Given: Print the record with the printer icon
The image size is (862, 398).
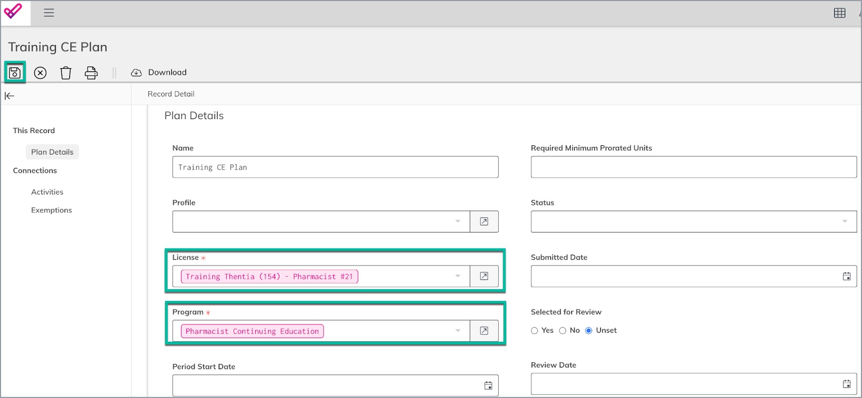Looking at the screenshot, I should 91,73.
